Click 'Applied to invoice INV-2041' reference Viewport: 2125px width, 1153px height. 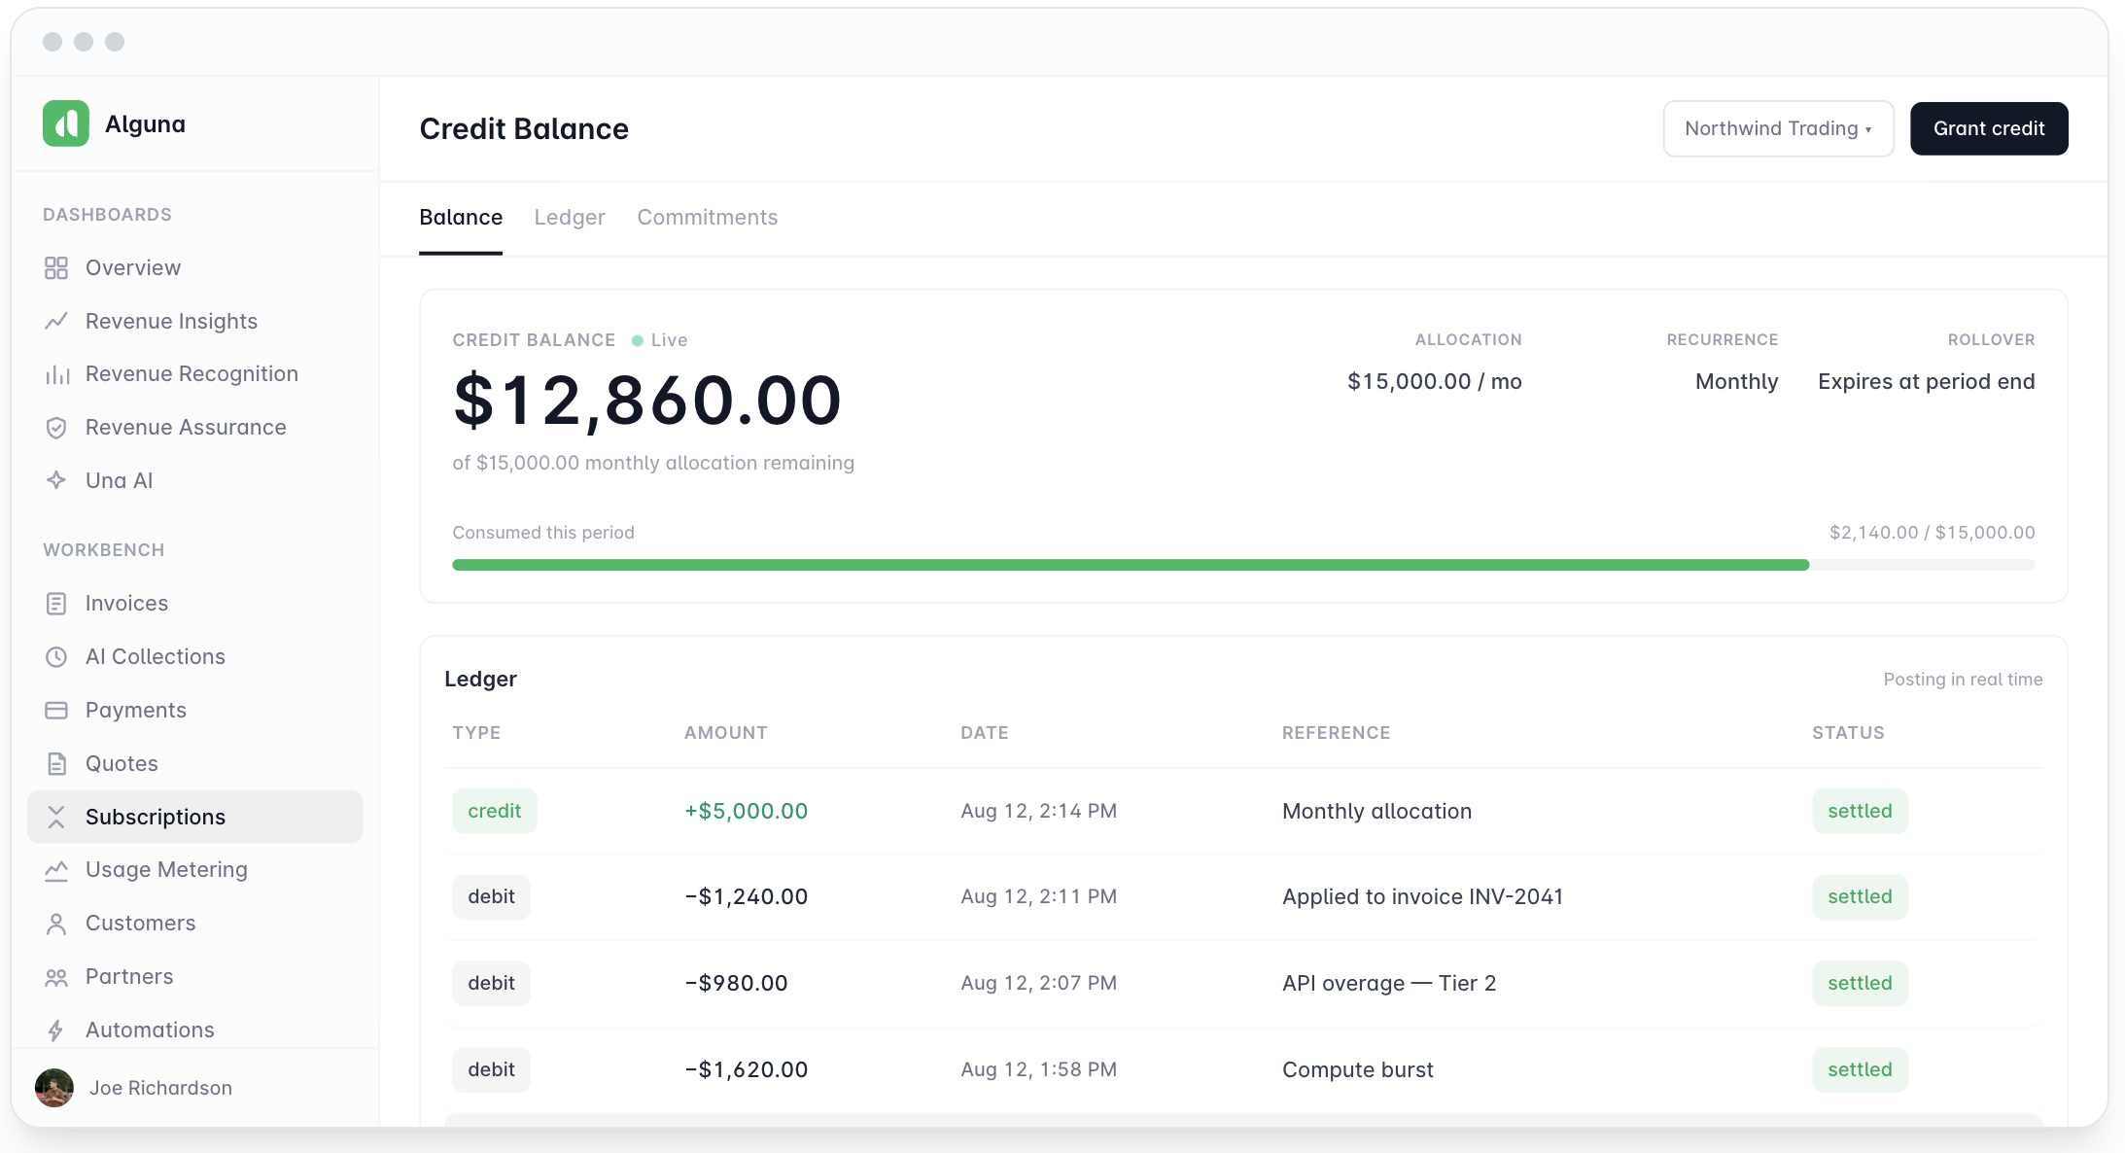coord(1422,896)
